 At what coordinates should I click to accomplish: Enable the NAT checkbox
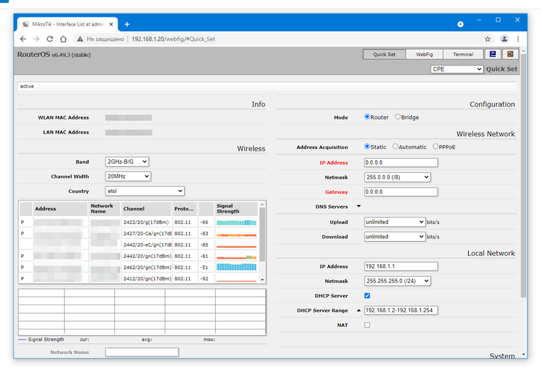click(367, 325)
